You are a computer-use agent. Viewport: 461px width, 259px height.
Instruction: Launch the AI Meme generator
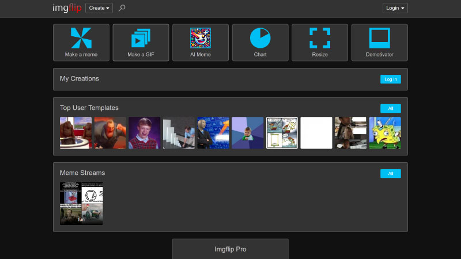[x=201, y=42]
